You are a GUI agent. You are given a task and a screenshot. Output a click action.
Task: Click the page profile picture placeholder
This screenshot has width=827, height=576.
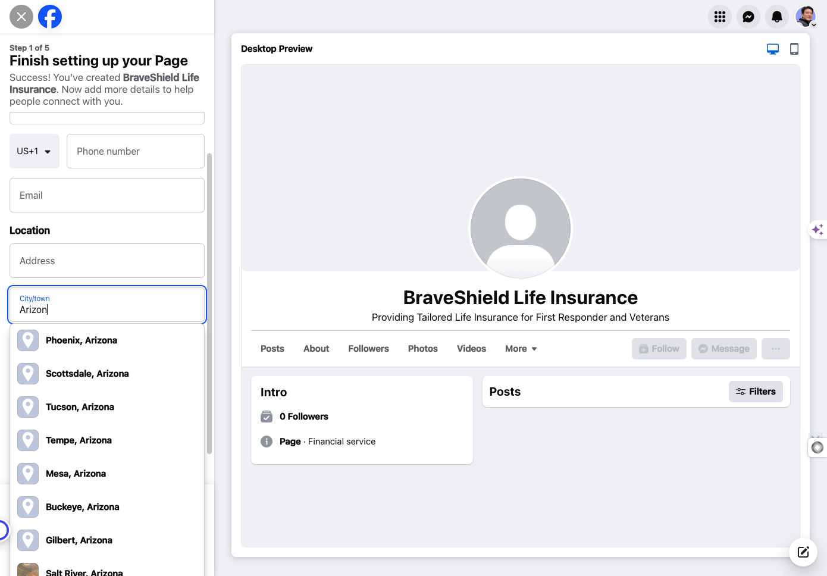[x=521, y=228]
